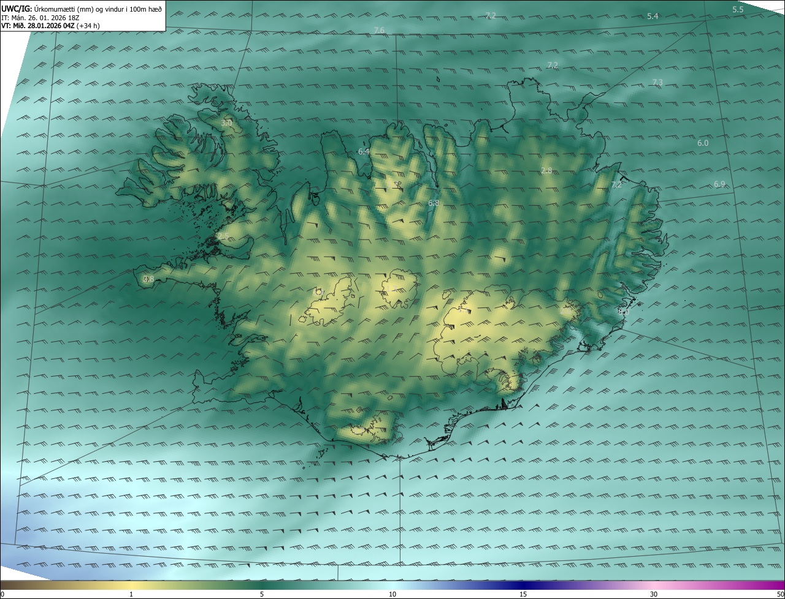Viewport: 785px width, 599px height.
Task: Click the color scale tick label 50
Action: tap(780, 594)
